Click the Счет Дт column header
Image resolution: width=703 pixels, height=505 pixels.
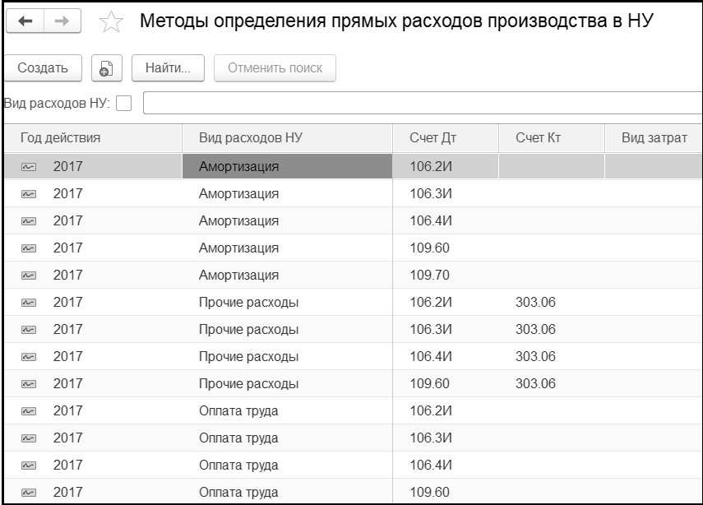[x=432, y=137]
